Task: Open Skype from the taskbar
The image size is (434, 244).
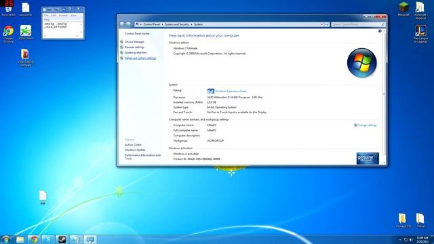Action: pyautogui.click(x=48, y=239)
